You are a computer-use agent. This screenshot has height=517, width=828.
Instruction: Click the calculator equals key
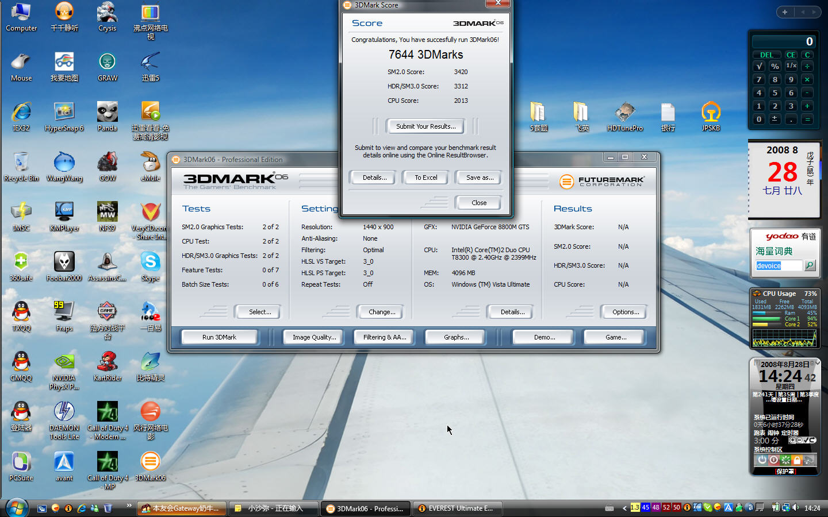click(807, 119)
